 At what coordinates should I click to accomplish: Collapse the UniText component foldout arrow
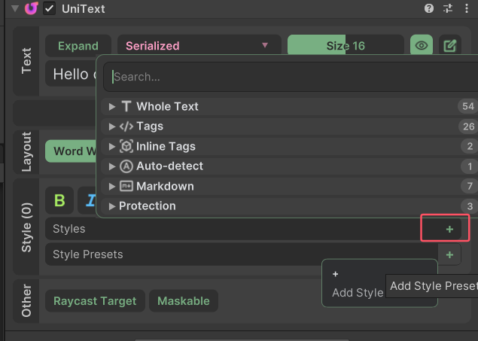[14, 8]
